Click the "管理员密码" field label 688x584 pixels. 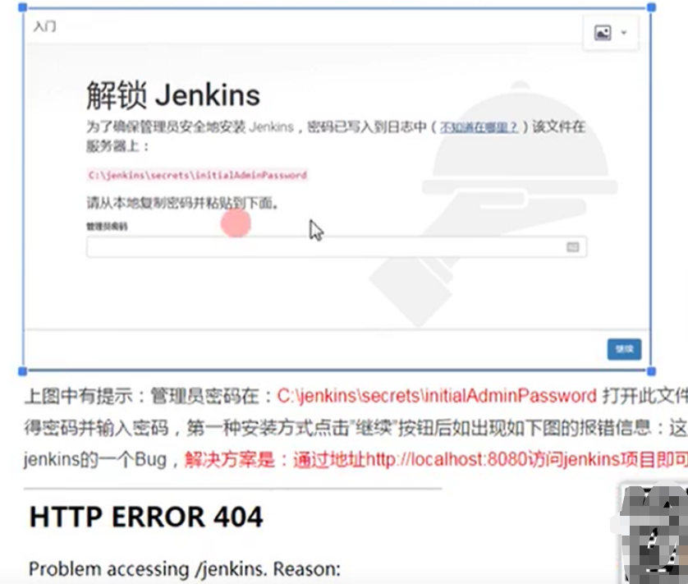pos(107,227)
